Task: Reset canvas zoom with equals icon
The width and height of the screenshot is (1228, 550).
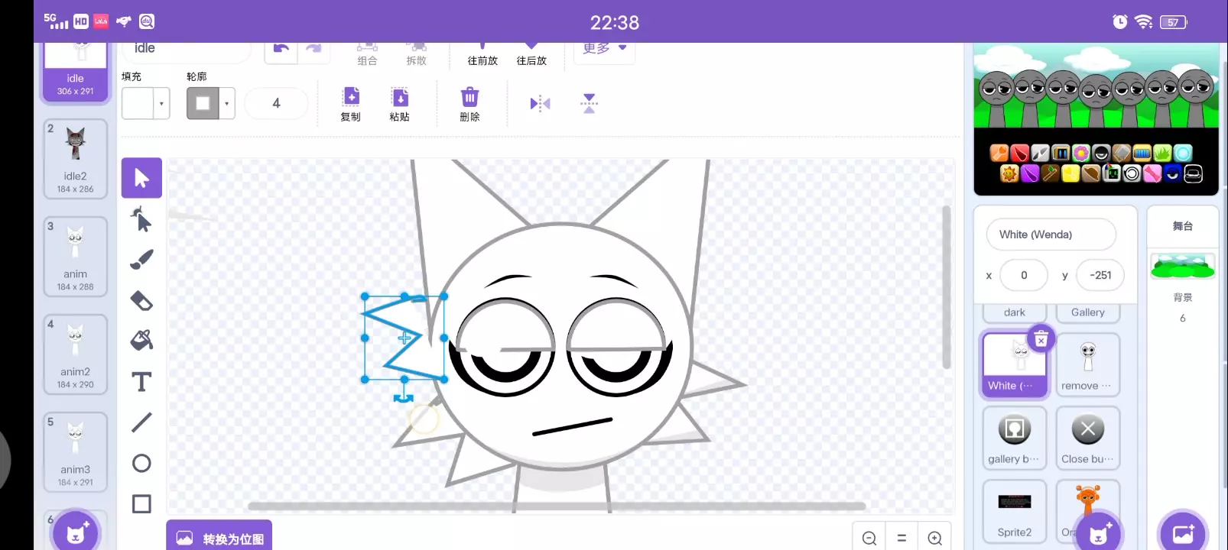Action: click(902, 538)
